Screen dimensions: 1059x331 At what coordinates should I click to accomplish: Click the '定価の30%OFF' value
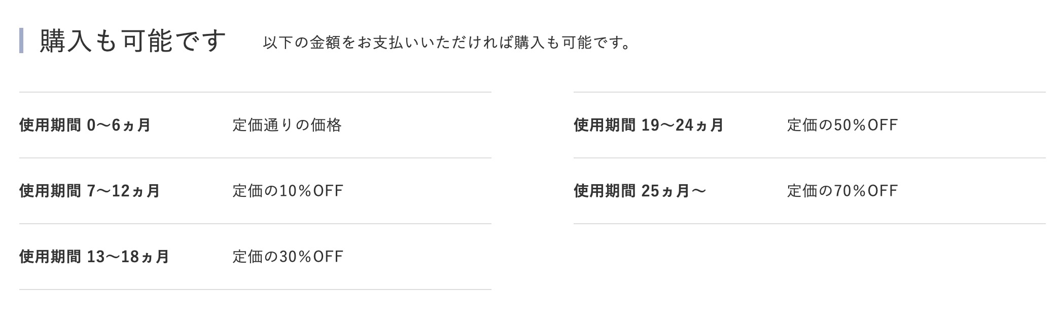pyautogui.click(x=288, y=257)
